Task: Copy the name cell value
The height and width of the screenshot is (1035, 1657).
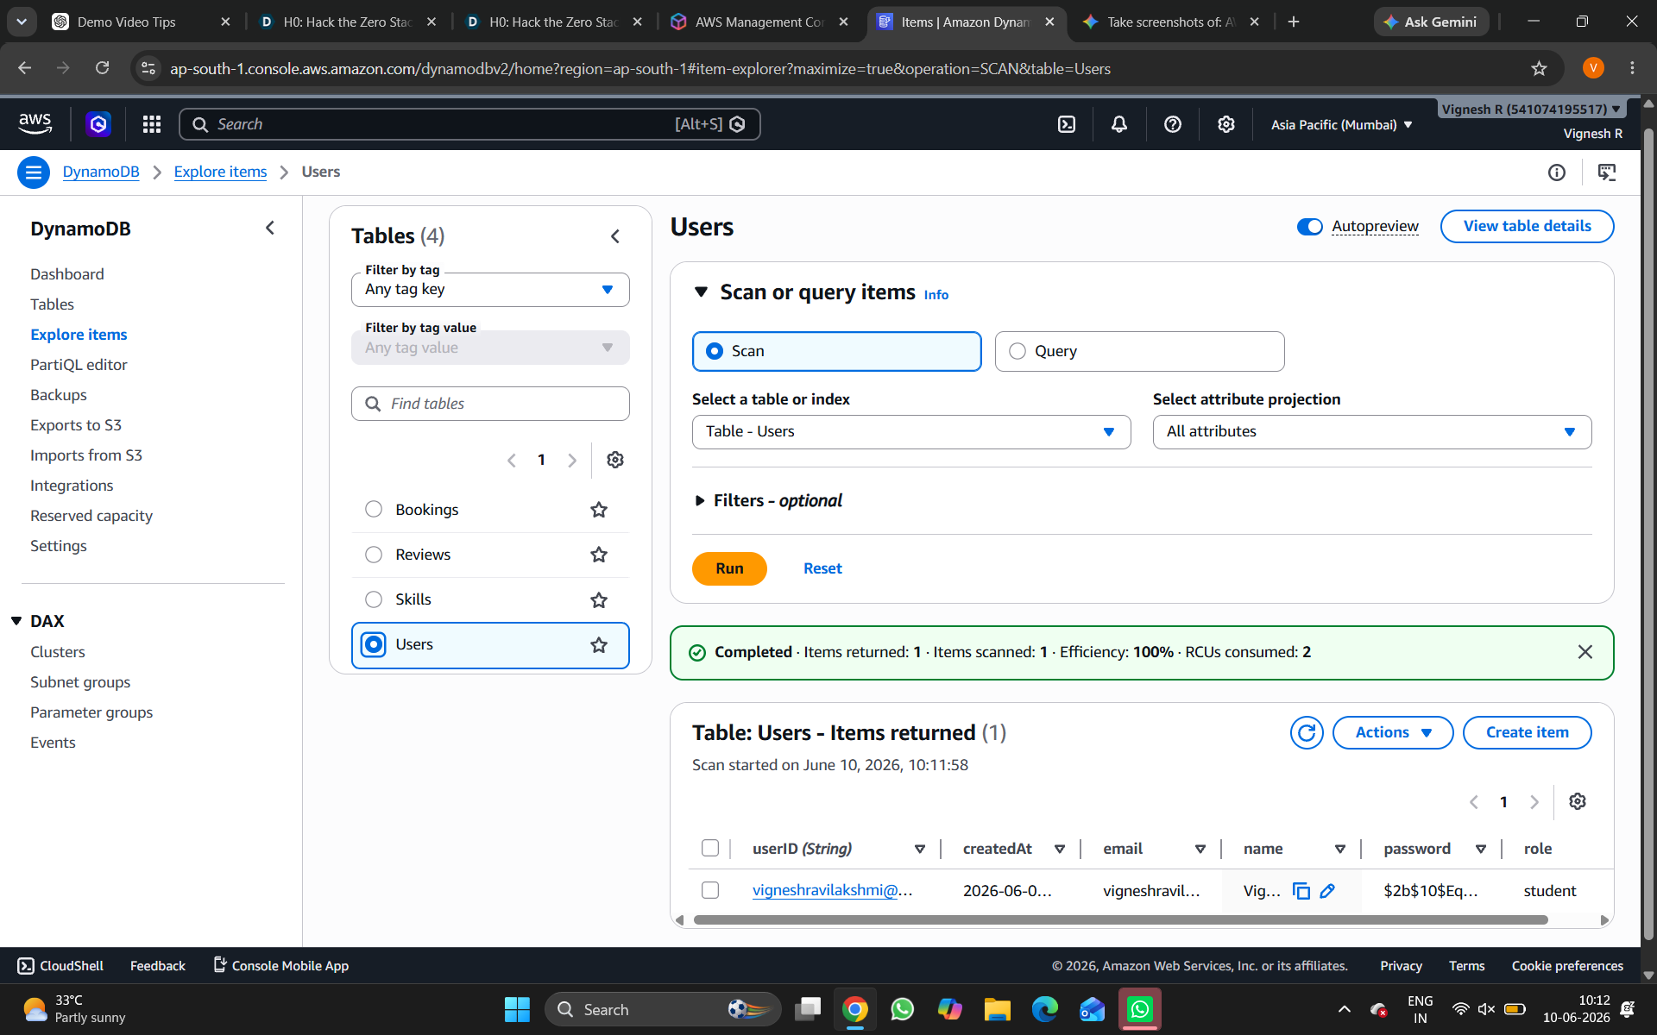Action: [1301, 891]
